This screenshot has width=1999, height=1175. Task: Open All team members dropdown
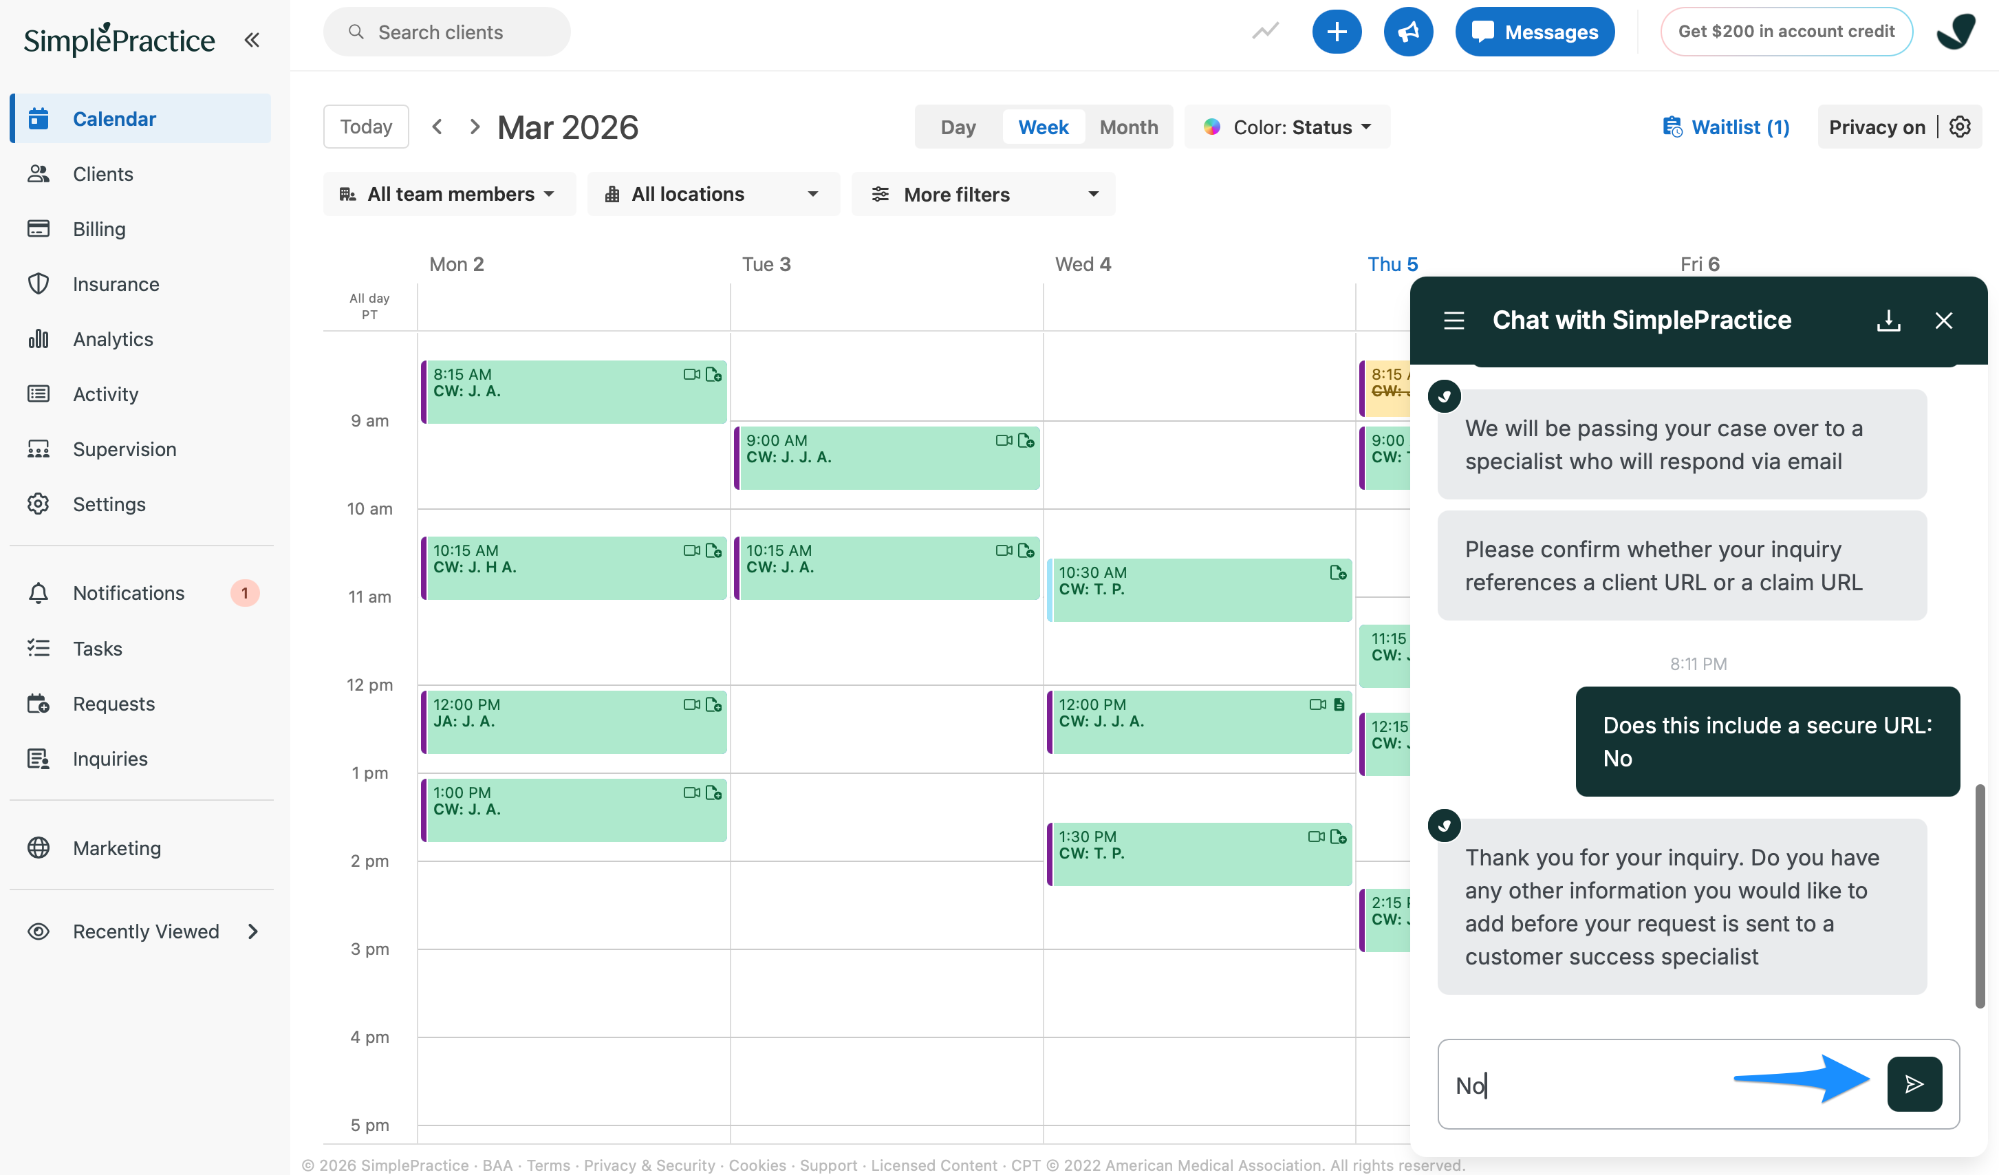(449, 195)
